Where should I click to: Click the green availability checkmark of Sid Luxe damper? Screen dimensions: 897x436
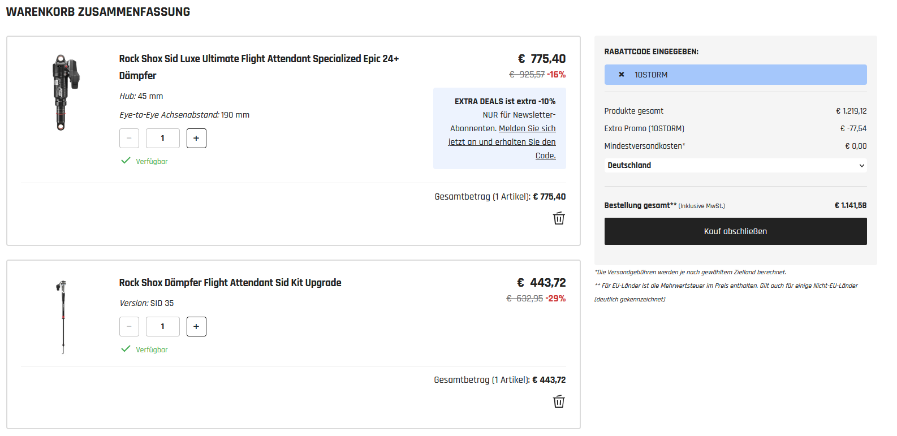[x=126, y=161]
